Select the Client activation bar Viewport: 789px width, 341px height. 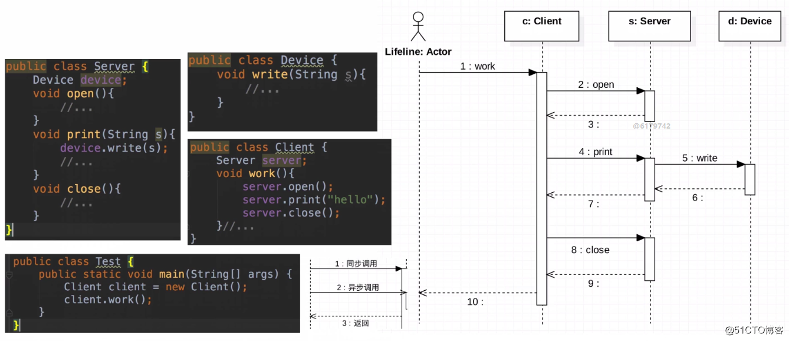pos(542,189)
